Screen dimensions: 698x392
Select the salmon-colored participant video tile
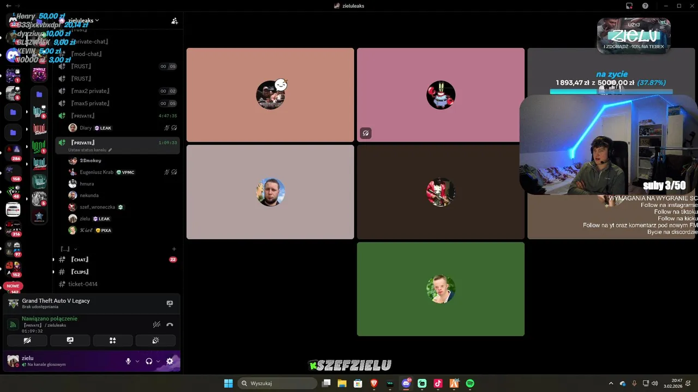tap(270, 95)
